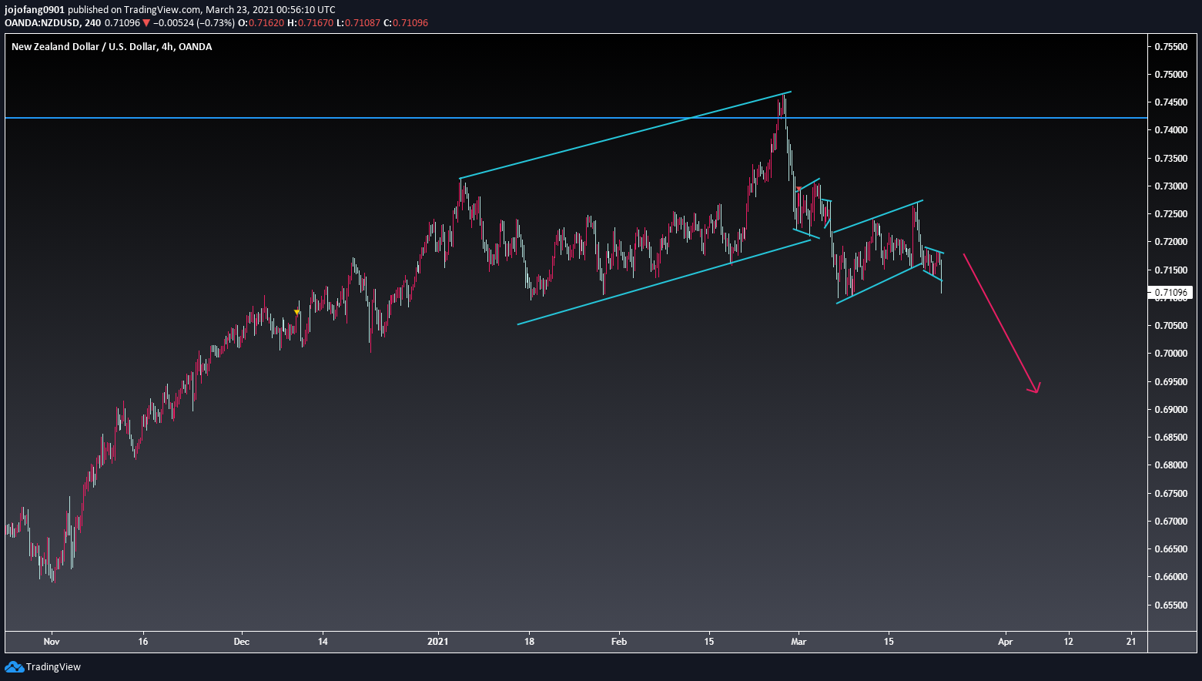
Task: Click the 16 date label on time axis
Action: pos(143,641)
